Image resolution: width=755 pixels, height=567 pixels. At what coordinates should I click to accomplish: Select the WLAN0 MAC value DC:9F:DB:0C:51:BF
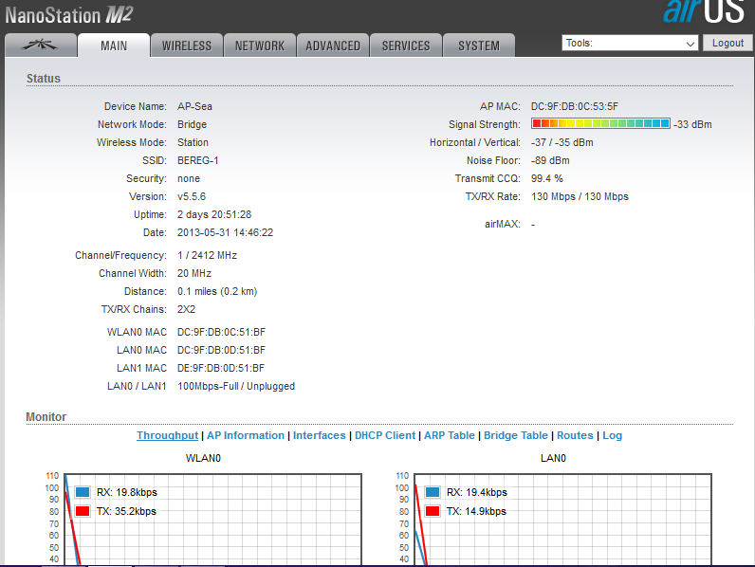point(221,332)
